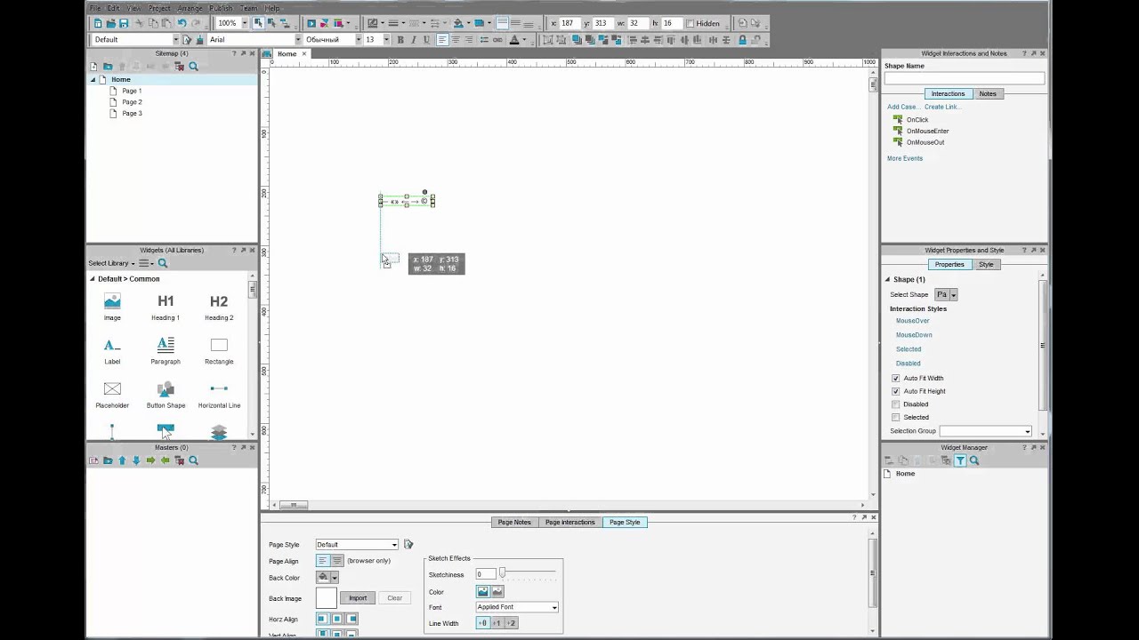1139x640 pixels.
Task: Choose the Paragraph widget
Action: tap(166, 351)
